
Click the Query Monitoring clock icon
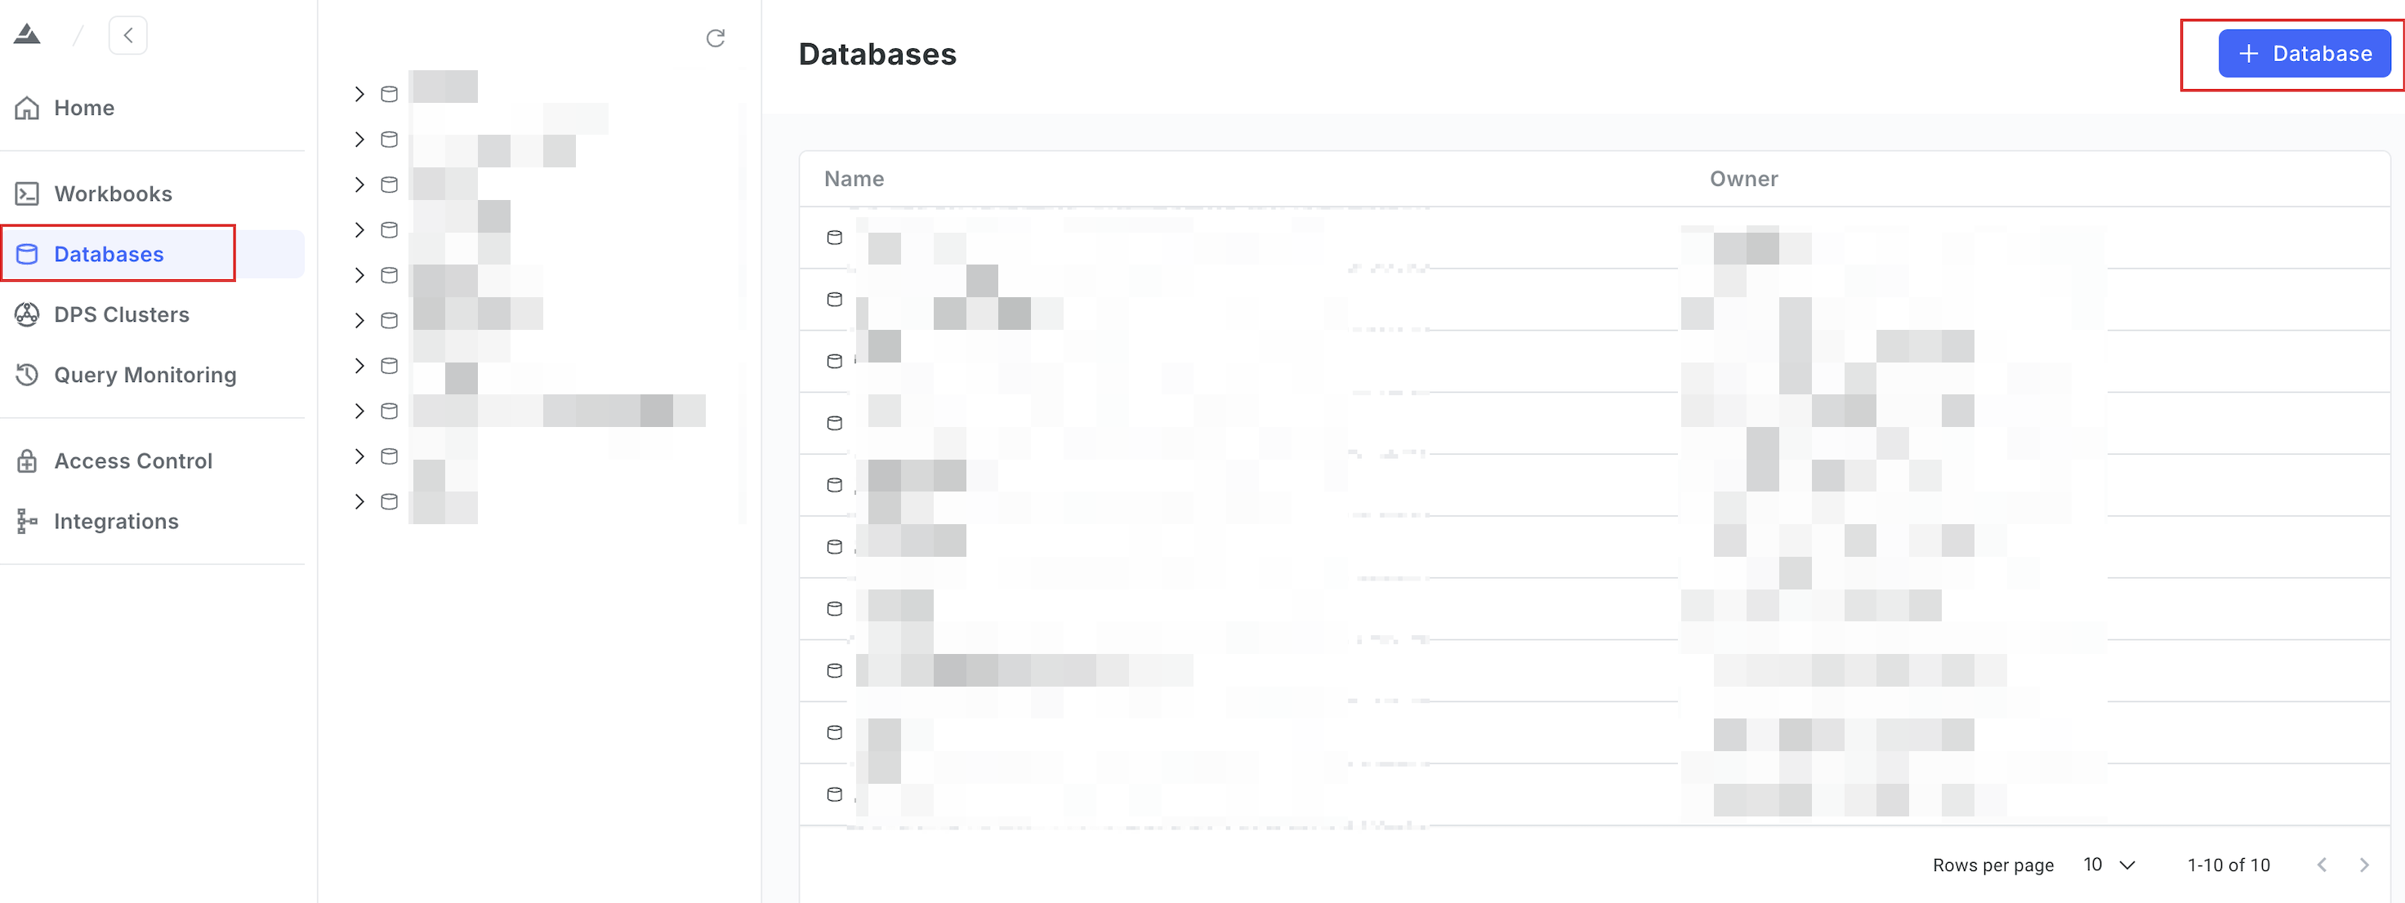27,375
